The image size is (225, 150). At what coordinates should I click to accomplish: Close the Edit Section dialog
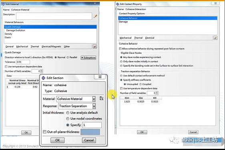point(100,77)
